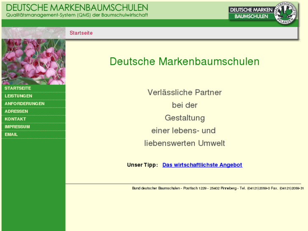Click the Deutsche Markenbaumschulen quality seal logo

coord(263,13)
